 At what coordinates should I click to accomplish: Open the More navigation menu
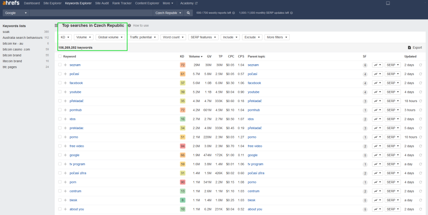pos(168,3)
